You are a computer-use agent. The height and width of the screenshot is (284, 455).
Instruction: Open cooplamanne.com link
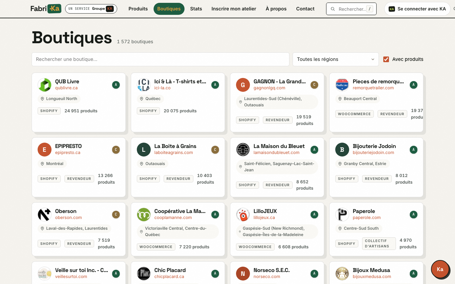pyautogui.click(x=173, y=218)
